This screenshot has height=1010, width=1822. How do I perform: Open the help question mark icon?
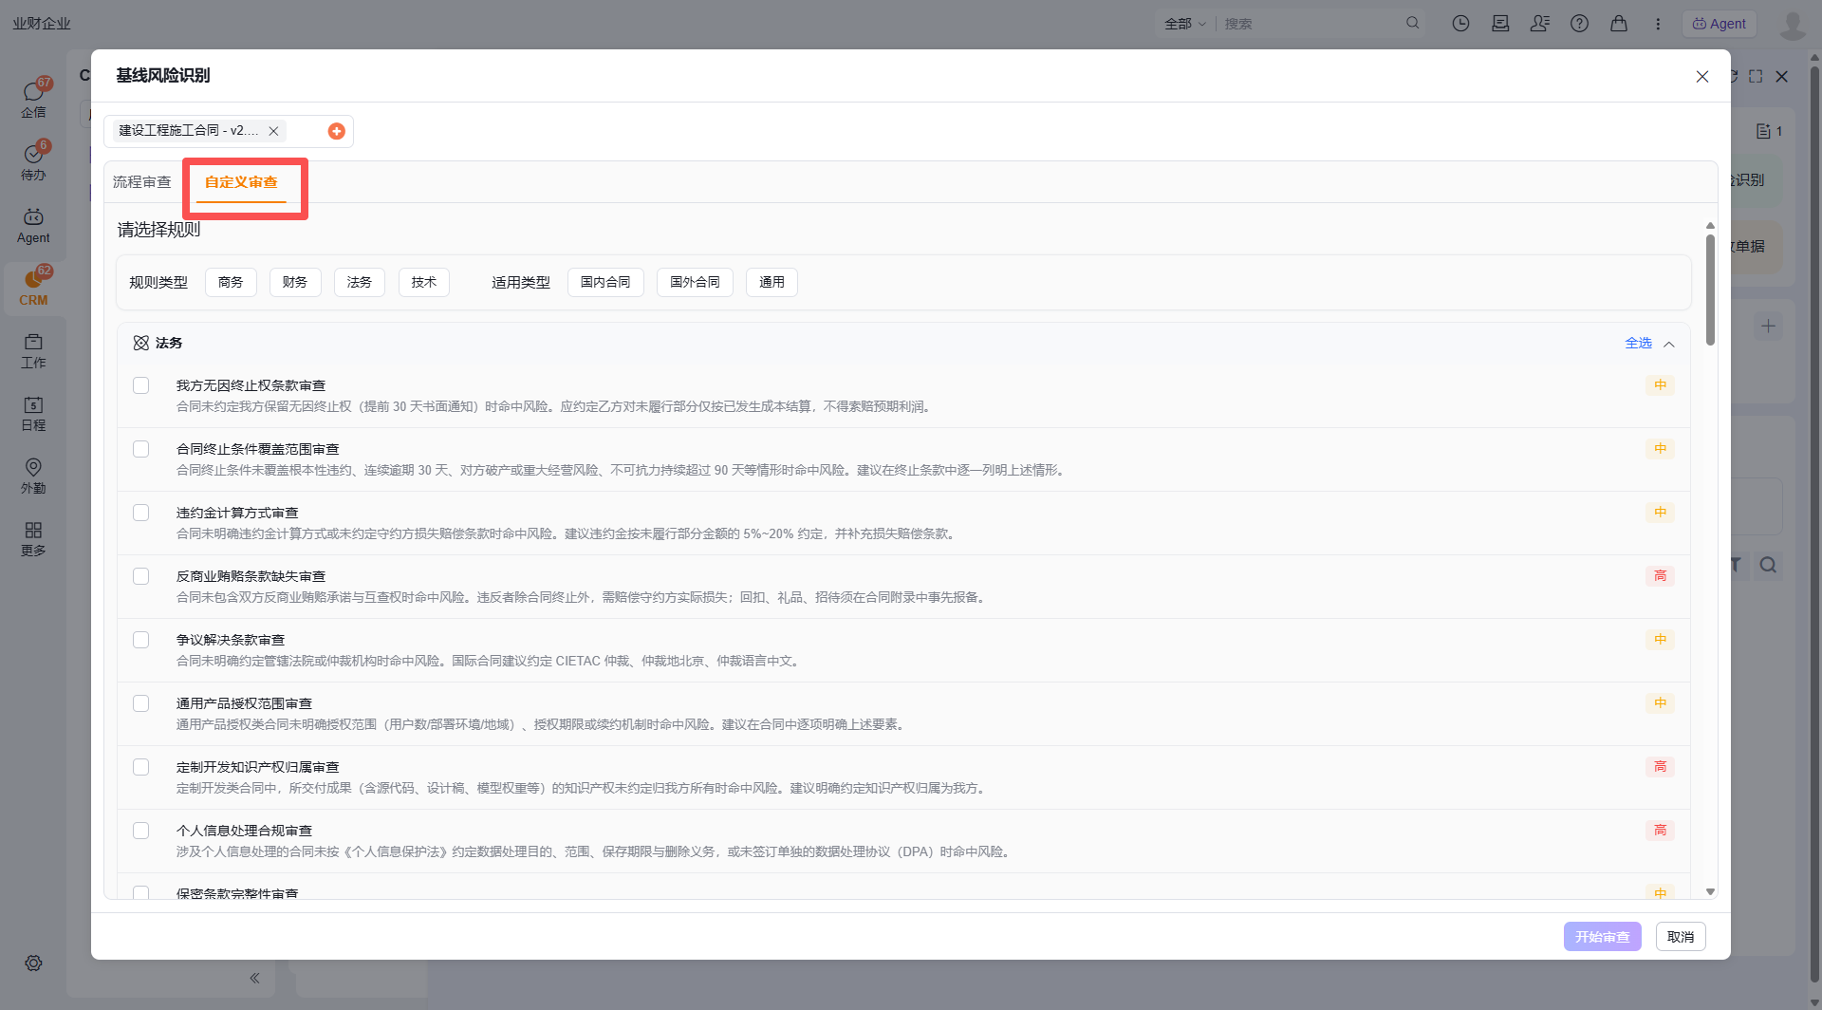pos(1579,24)
